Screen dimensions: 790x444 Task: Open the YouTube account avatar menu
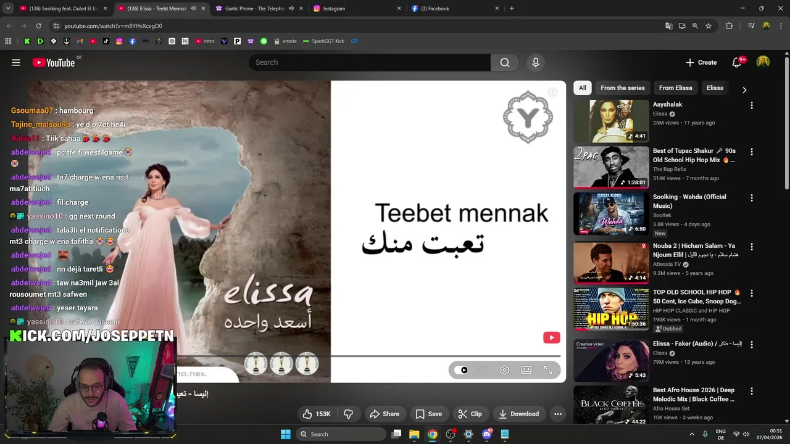click(763, 62)
